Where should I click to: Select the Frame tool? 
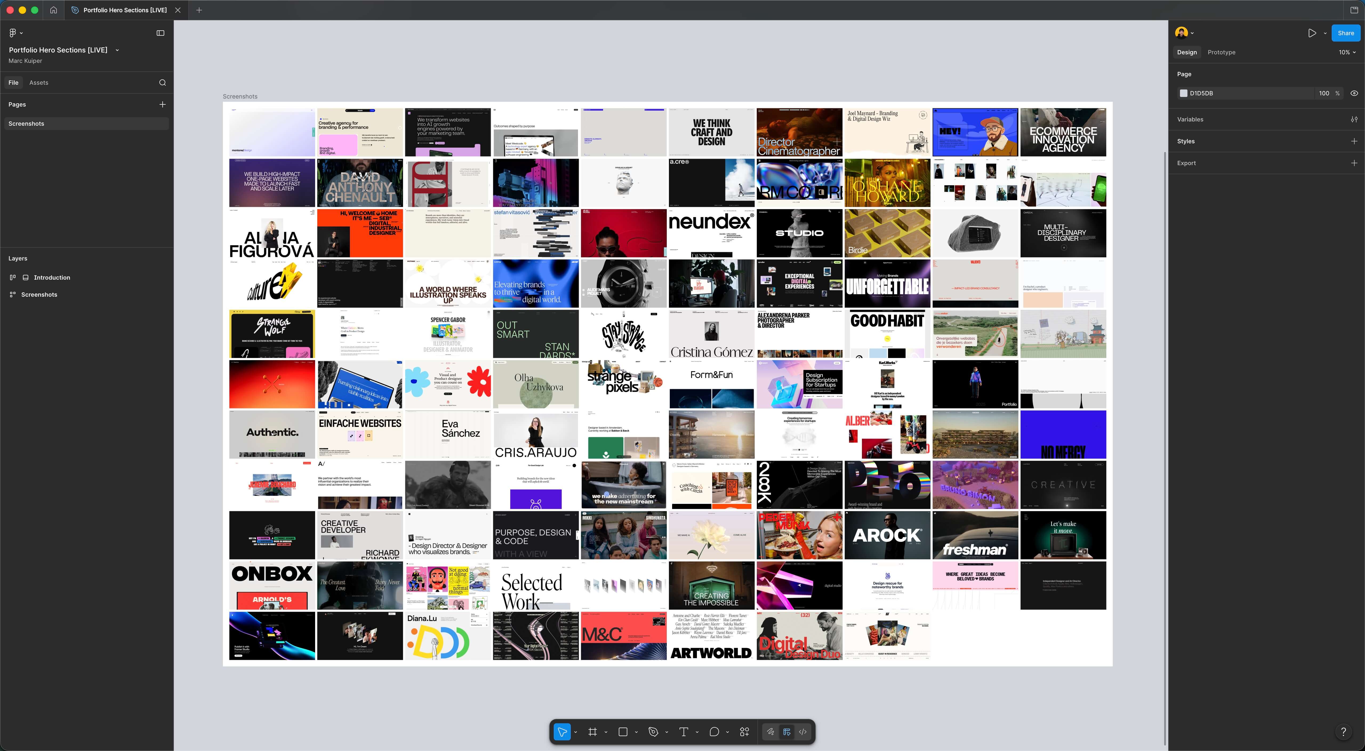593,732
